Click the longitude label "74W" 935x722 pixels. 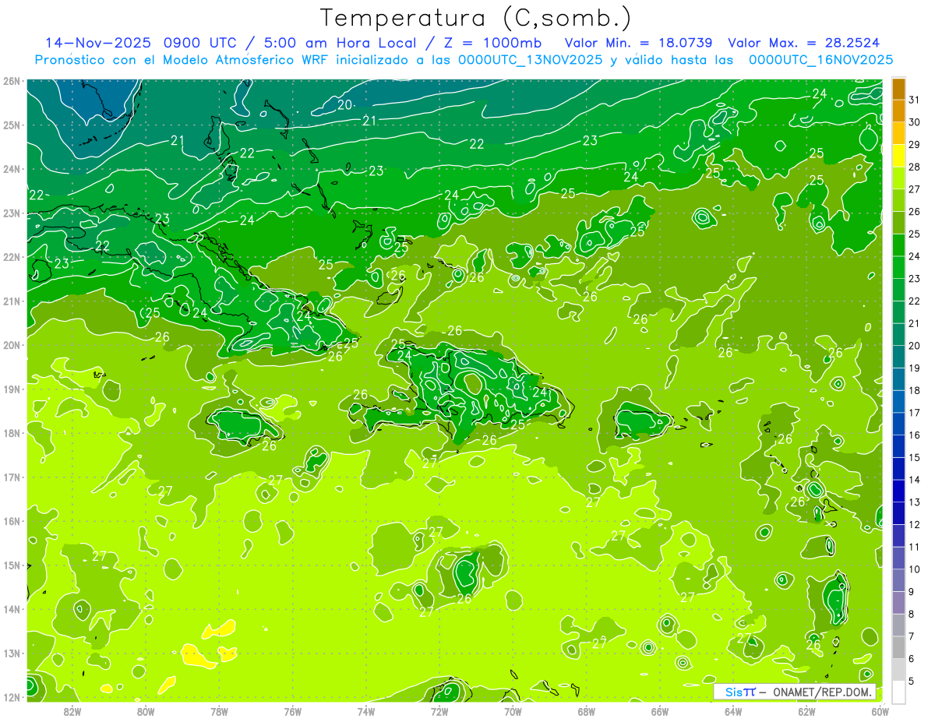coord(365,710)
